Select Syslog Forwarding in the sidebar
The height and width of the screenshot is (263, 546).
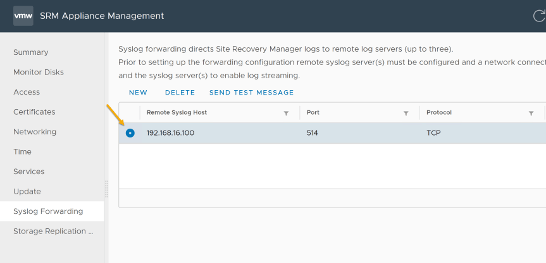[52, 211]
